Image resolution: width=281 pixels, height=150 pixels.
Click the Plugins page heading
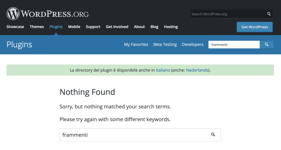(x=19, y=45)
